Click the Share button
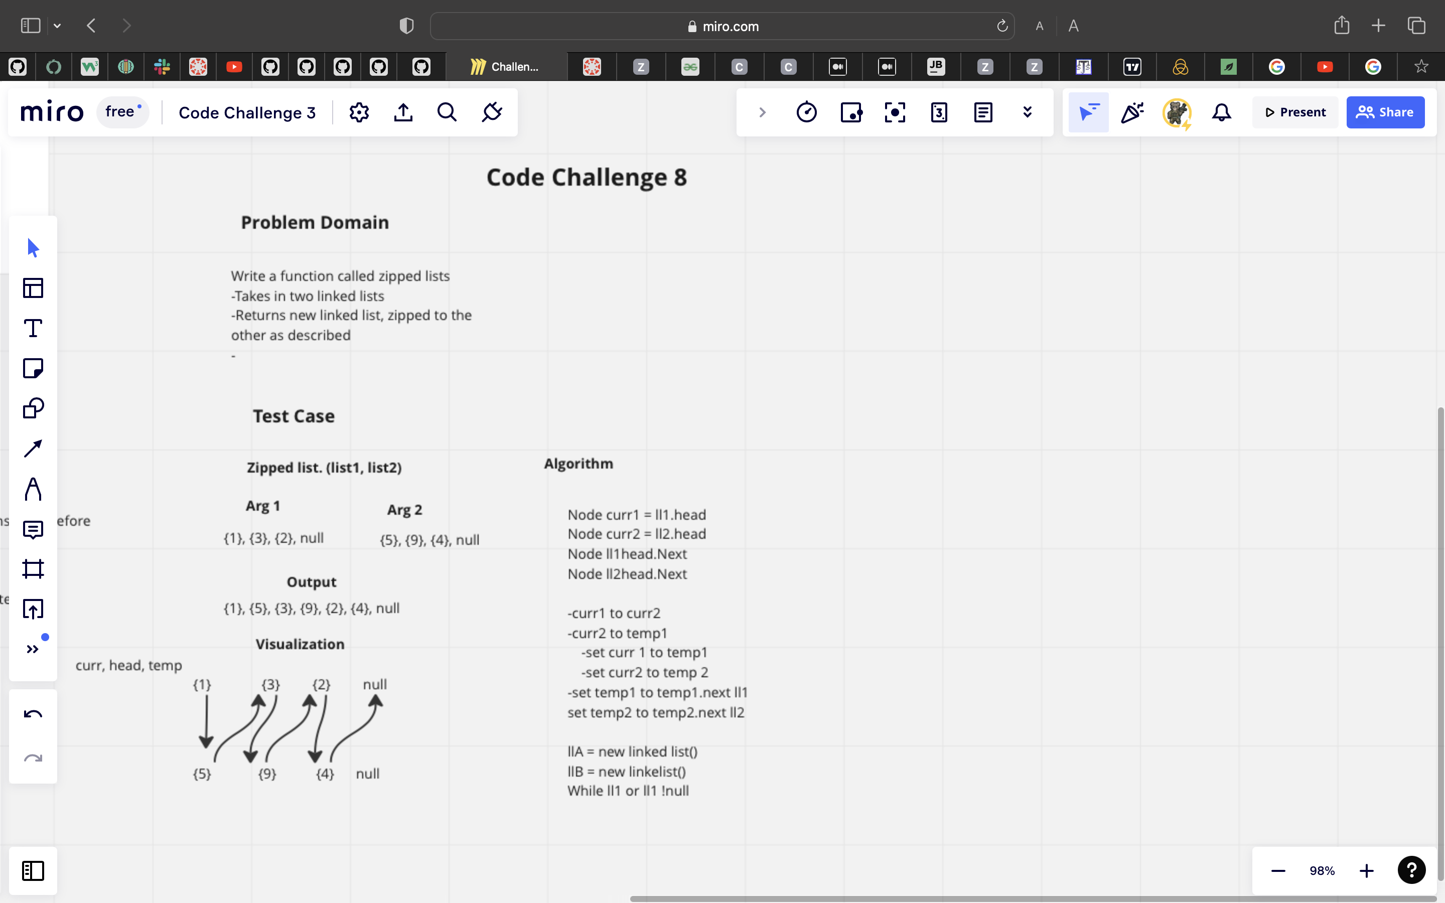Screen dimensions: 1445x903 tap(1385, 112)
